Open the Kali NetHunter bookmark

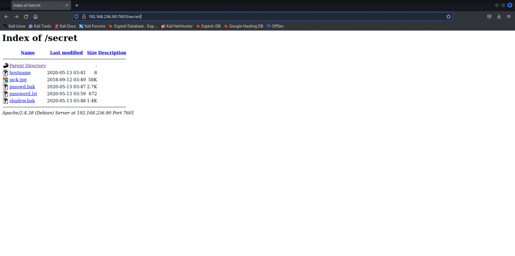(x=177, y=26)
